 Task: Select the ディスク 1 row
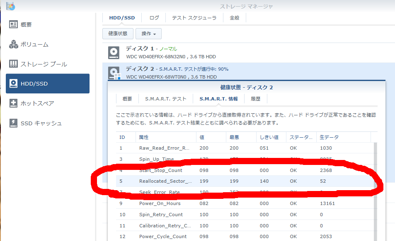[249, 52]
